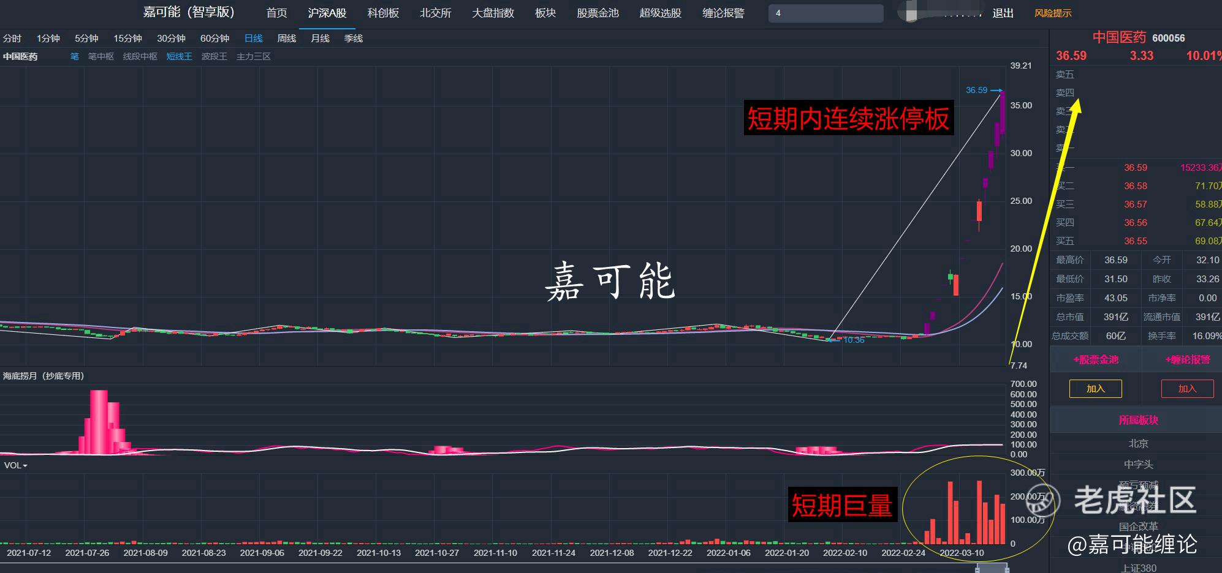The image size is (1222, 573).
Task: Select the 季线 quarterly chart
Action: pos(354,39)
